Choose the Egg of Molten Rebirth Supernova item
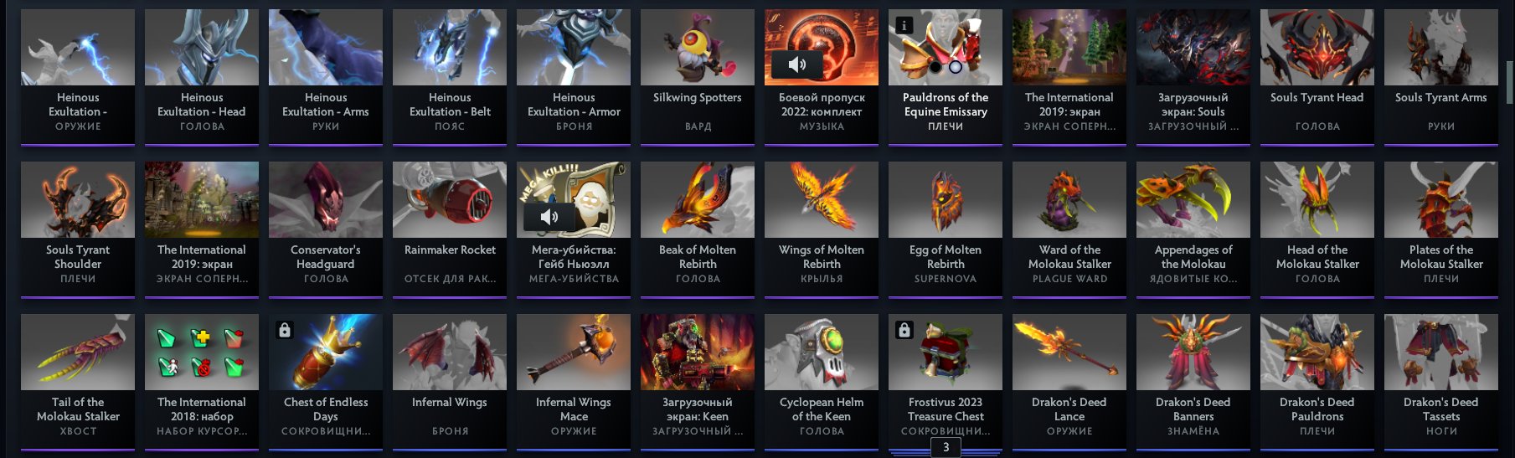Viewport: 1515px width, 458px height. 946,229
